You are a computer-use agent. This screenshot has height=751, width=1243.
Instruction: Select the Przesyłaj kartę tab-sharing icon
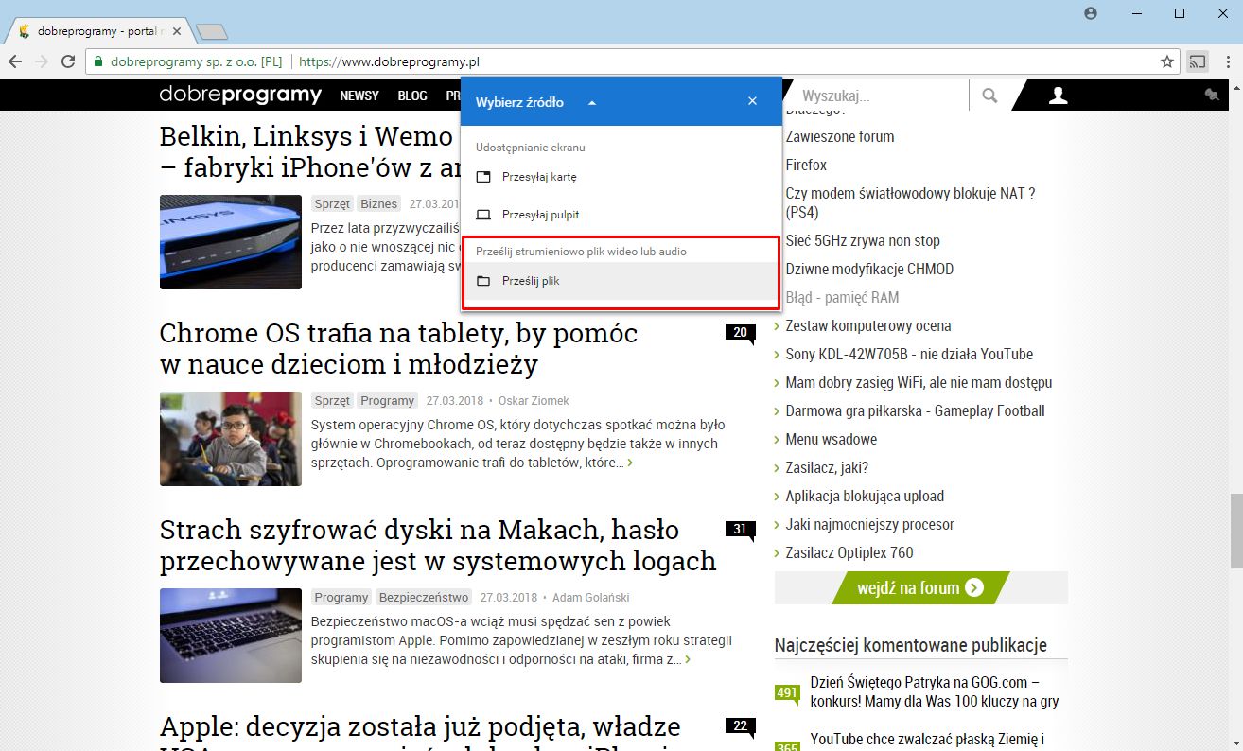(484, 177)
